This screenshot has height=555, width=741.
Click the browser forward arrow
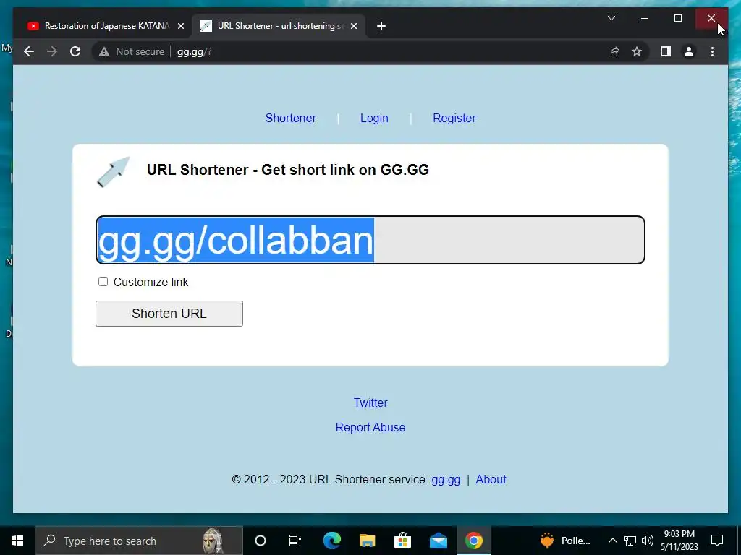(52, 51)
